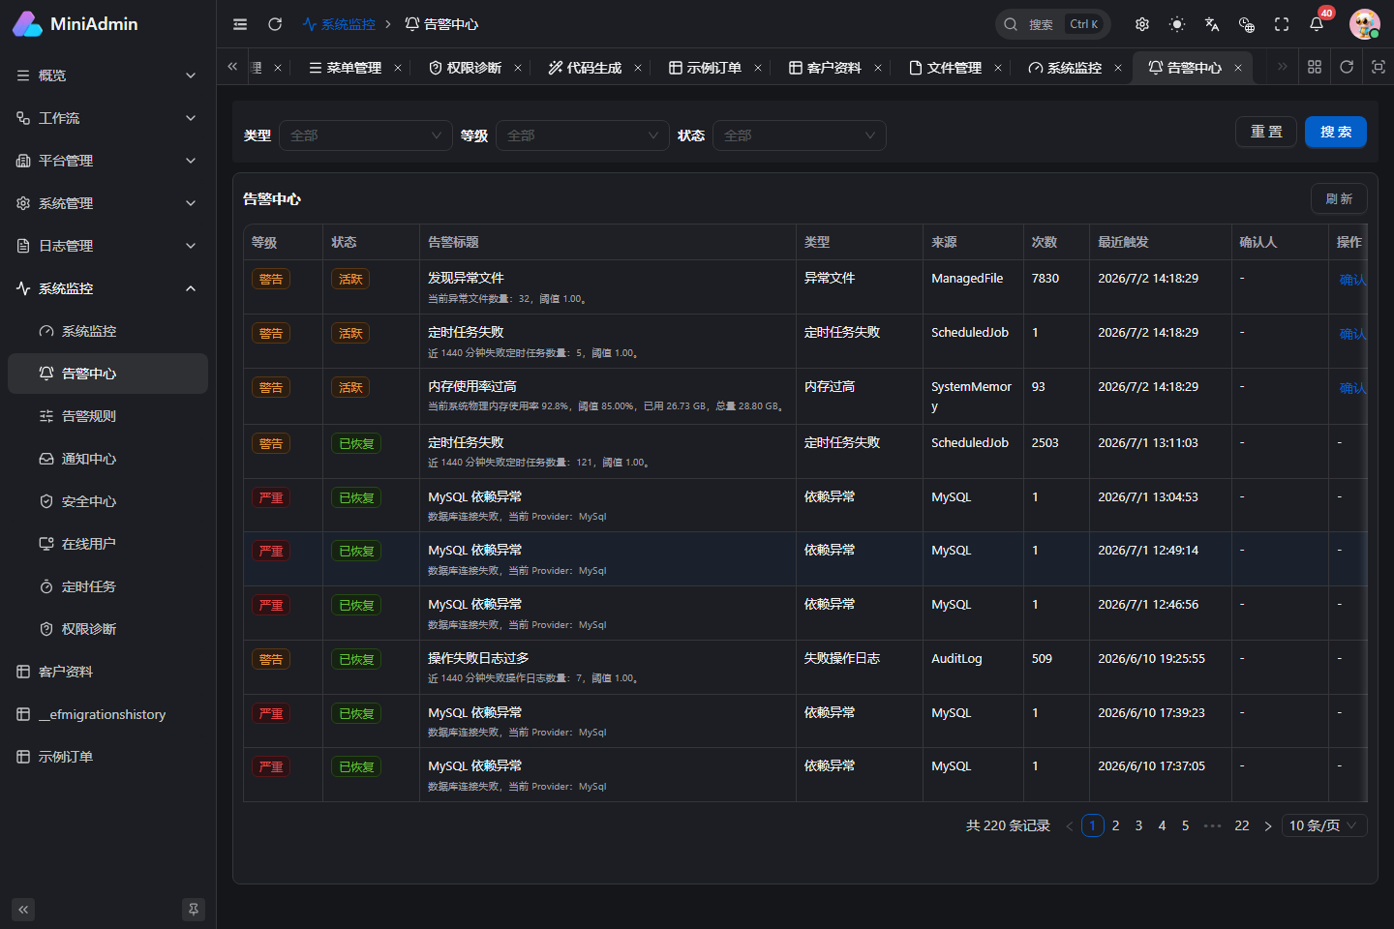Image resolution: width=1394 pixels, height=929 pixels.
Task: Go to page 2
Action: click(x=1116, y=825)
